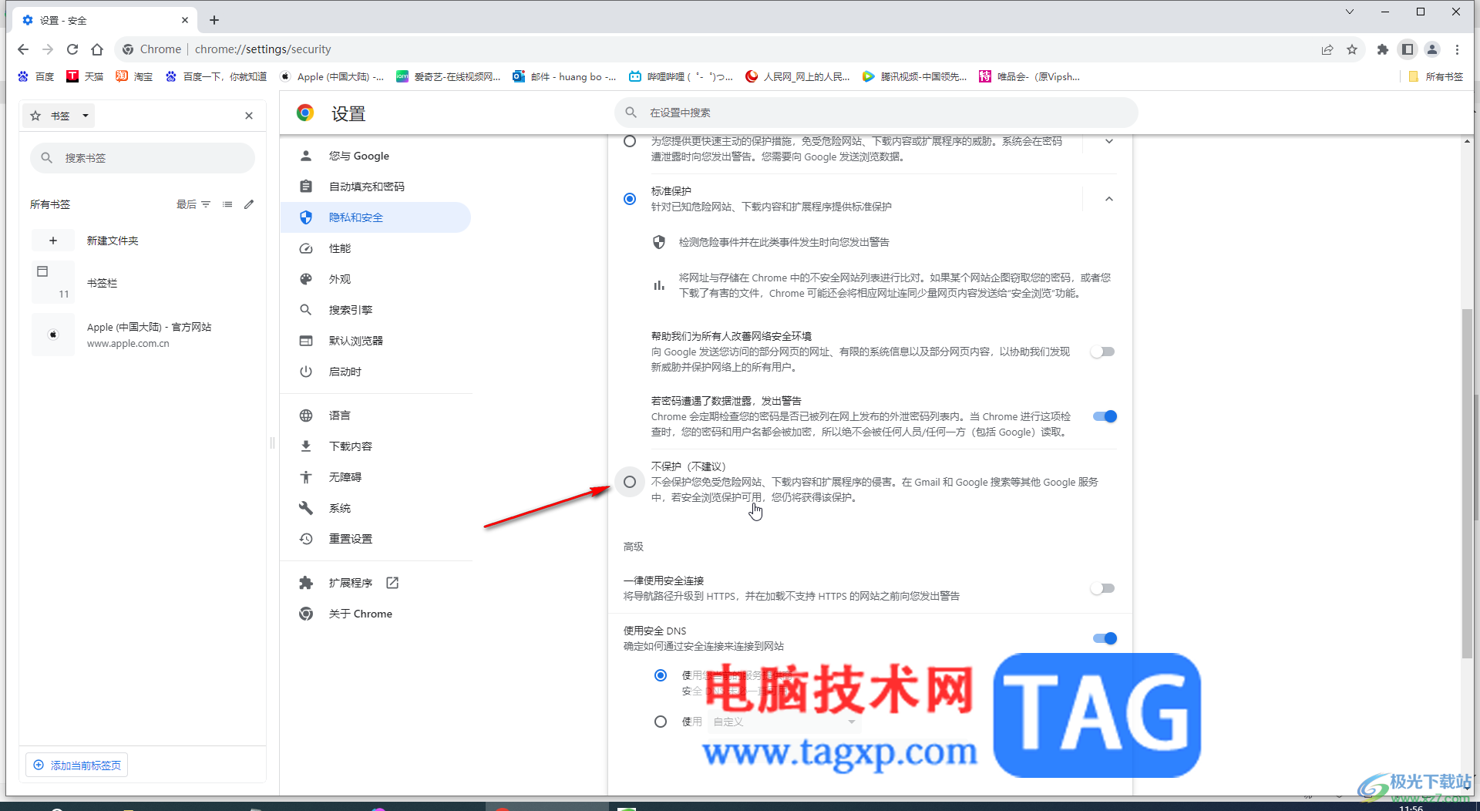The height and width of the screenshot is (811, 1480).
Task: Click the 在设置中搜索 search field
Action: click(876, 113)
